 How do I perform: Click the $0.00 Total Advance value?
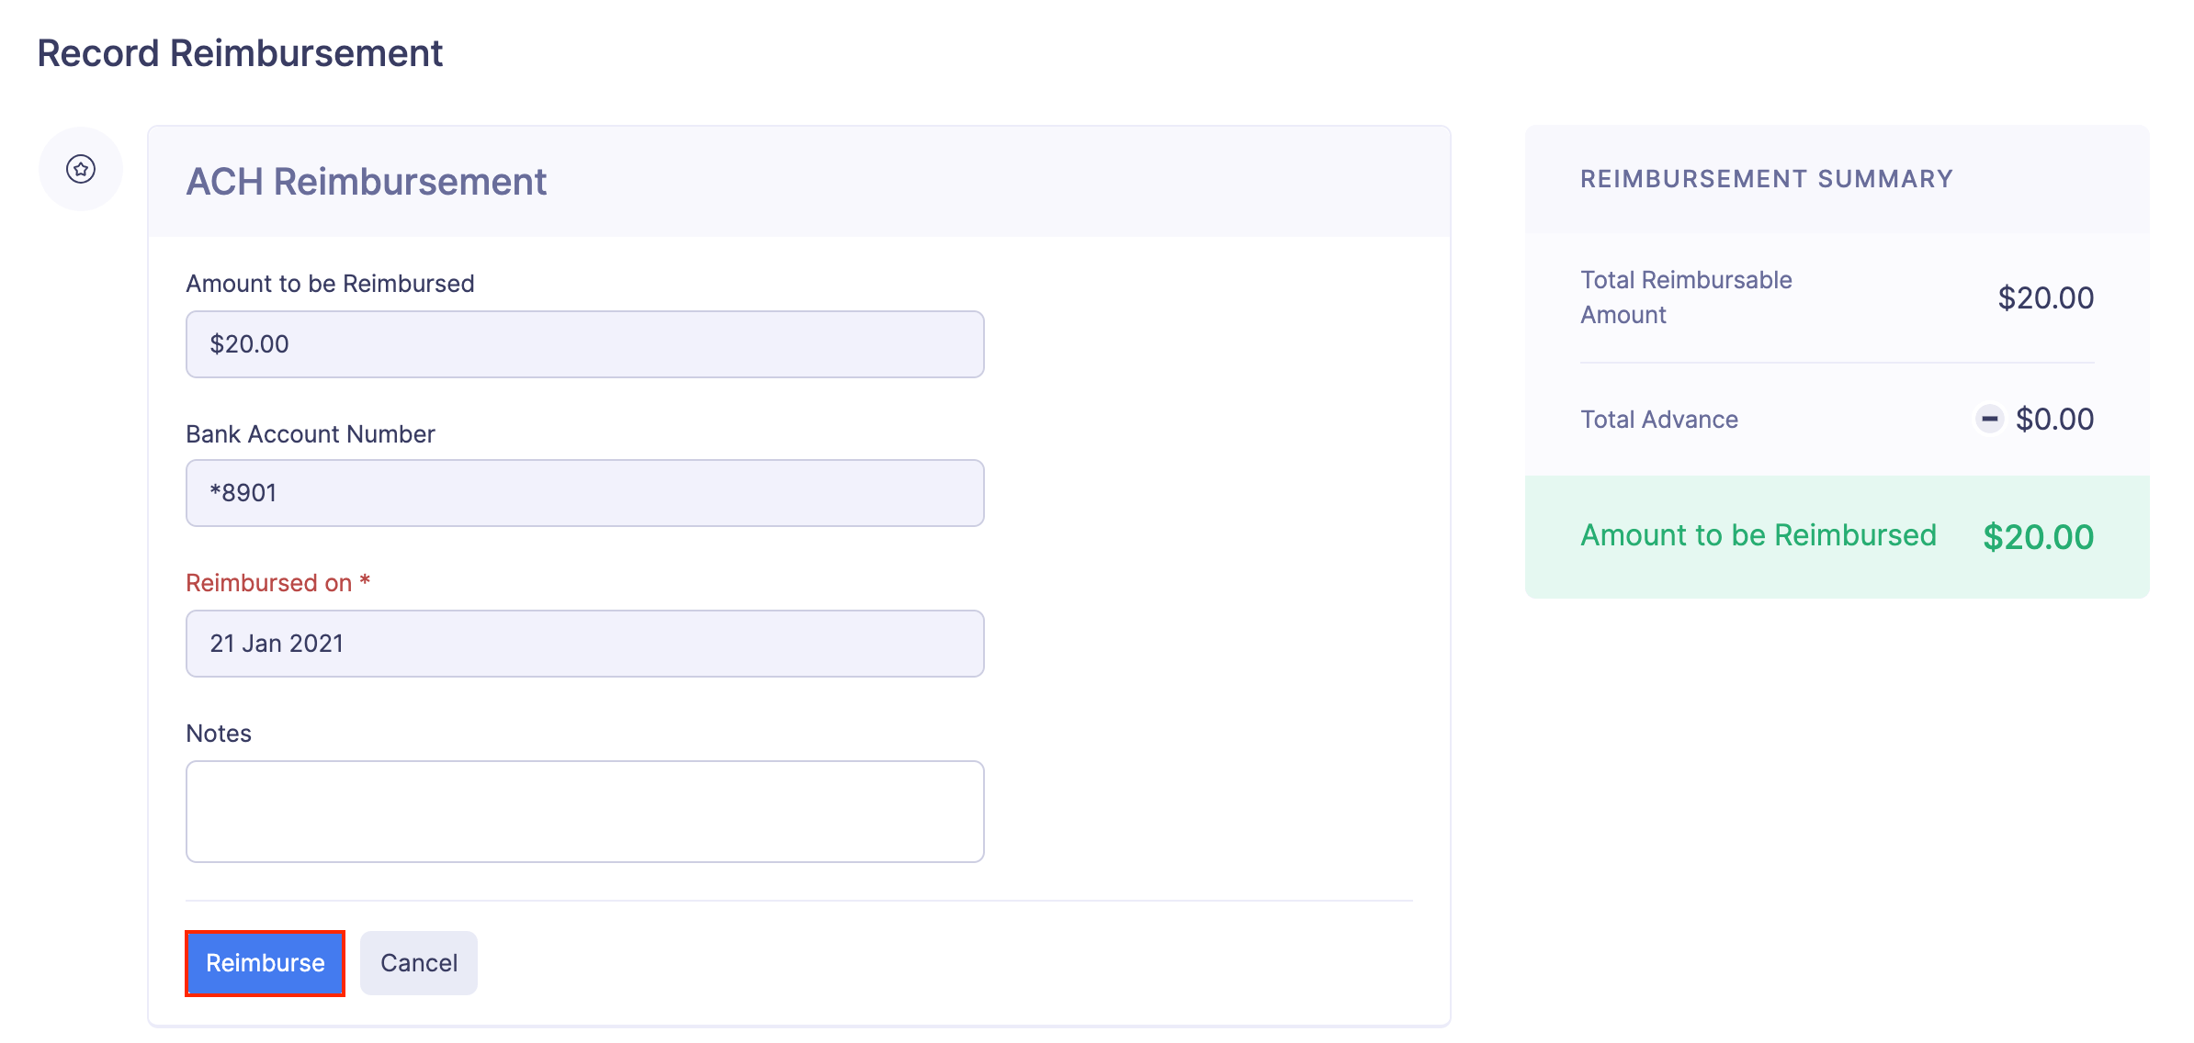click(2054, 420)
